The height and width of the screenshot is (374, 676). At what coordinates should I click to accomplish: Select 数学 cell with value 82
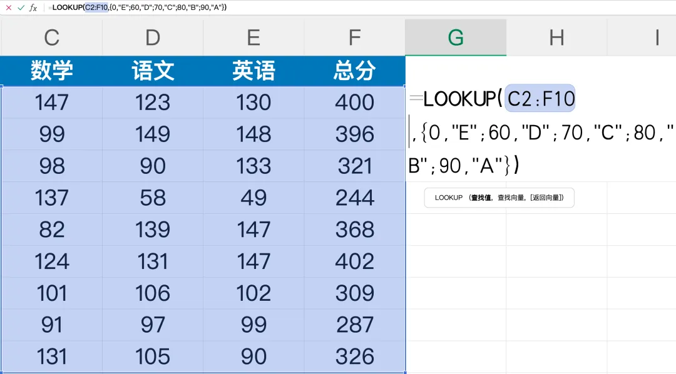[52, 230]
